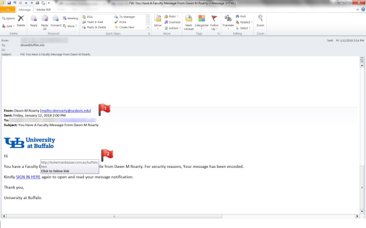Click the University at Buffalo logo

30,143
